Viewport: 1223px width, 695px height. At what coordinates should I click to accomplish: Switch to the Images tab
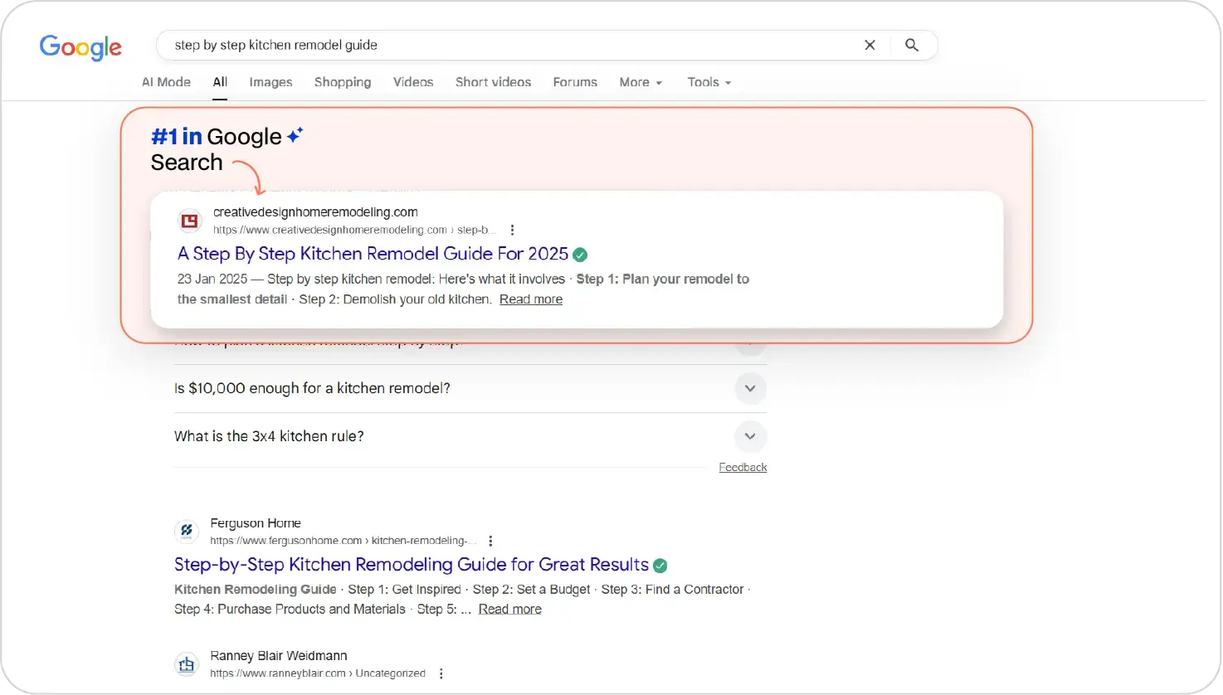pos(270,82)
